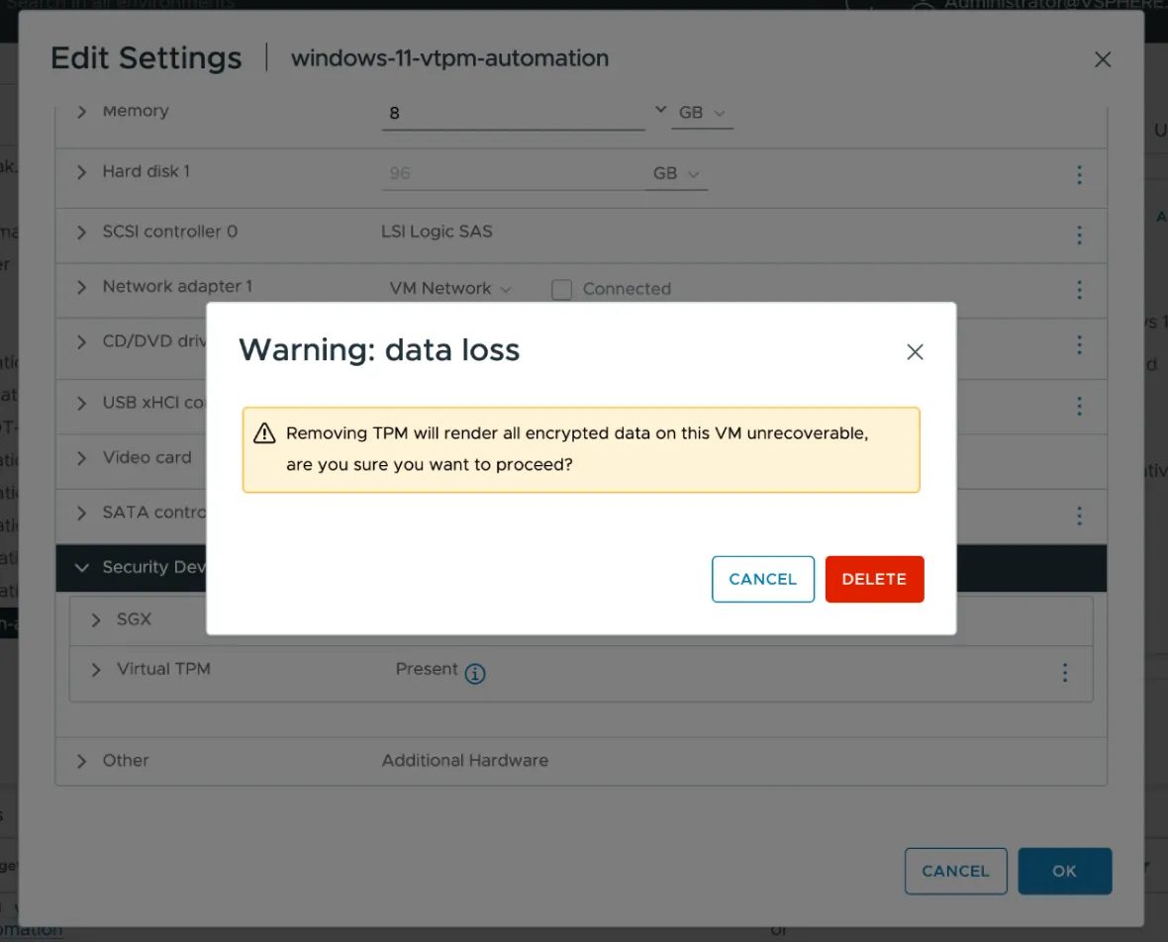The image size is (1168, 942).
Task: Expand the Other Additional Hardware row
Action: (x=80, y=761)
